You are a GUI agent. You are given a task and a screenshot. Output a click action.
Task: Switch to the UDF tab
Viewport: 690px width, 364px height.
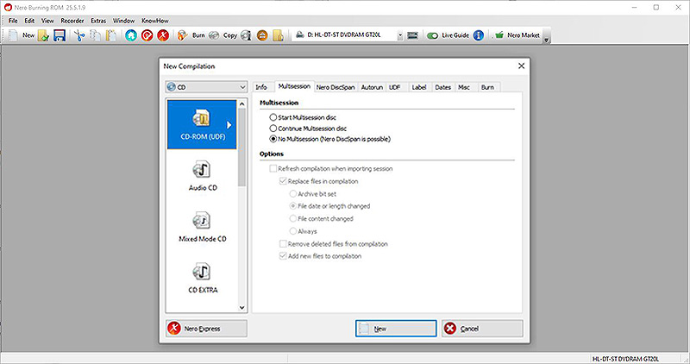(395, 87)
